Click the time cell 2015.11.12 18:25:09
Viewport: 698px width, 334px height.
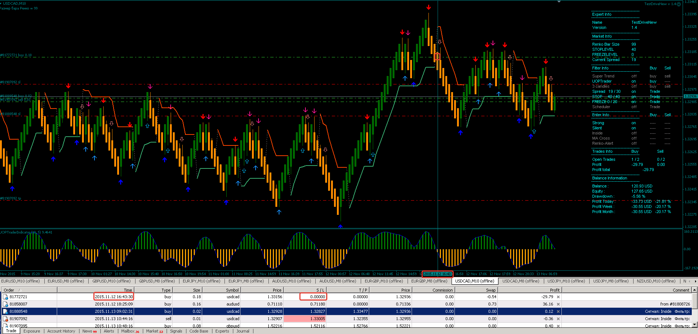point(114,304)
